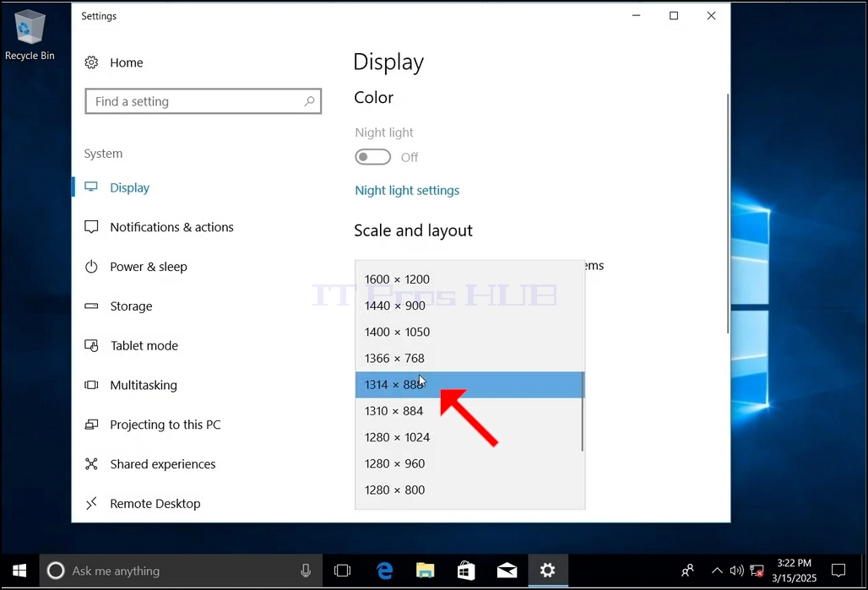
Task: Click the Find a setting search box
Action: 203,101
